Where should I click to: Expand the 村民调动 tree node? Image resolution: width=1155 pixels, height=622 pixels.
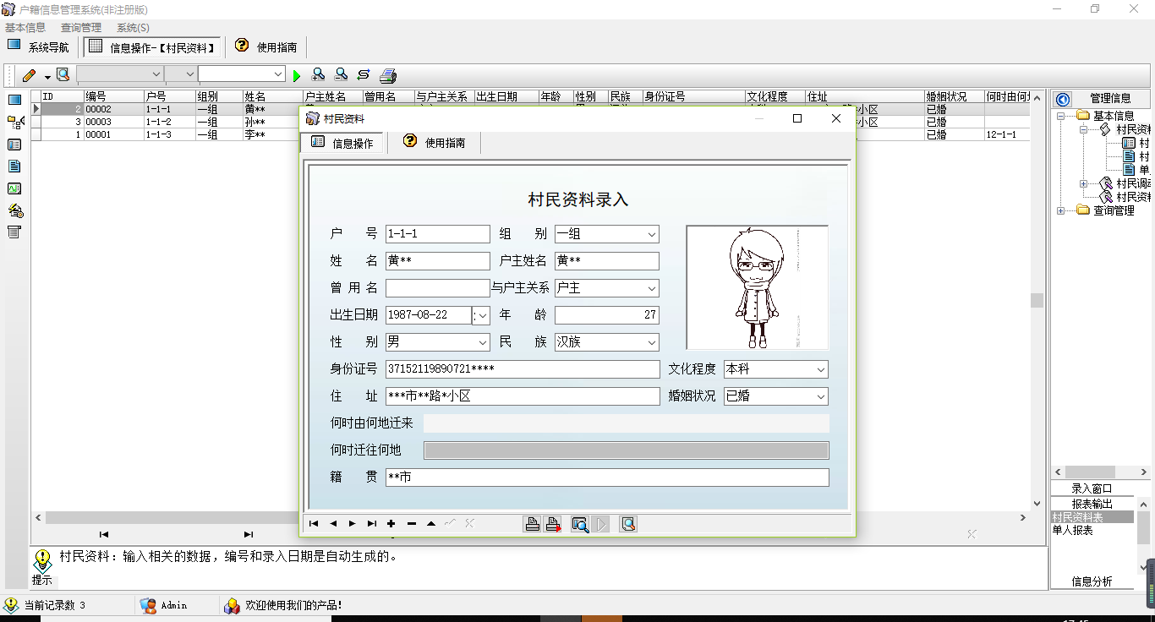(x=1084, y=183)
